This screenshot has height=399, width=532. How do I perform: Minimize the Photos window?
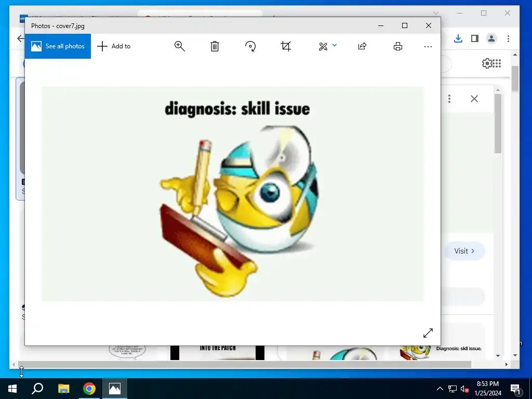(x=381, y=25)
